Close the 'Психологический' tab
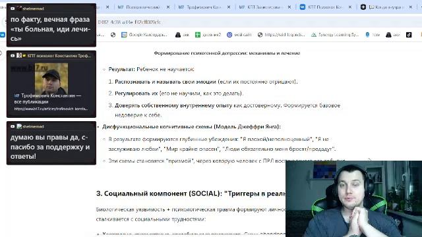The width and height of the screenshot is (422, 237). (168, 7)
